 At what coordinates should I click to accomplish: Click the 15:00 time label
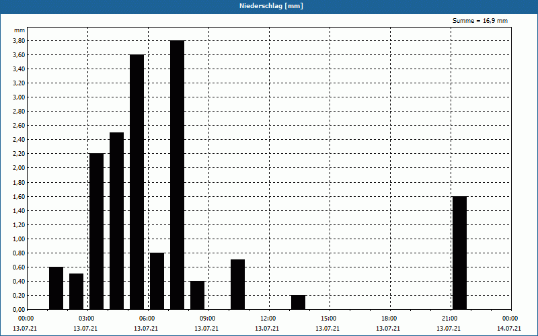(x=329, y=319)
